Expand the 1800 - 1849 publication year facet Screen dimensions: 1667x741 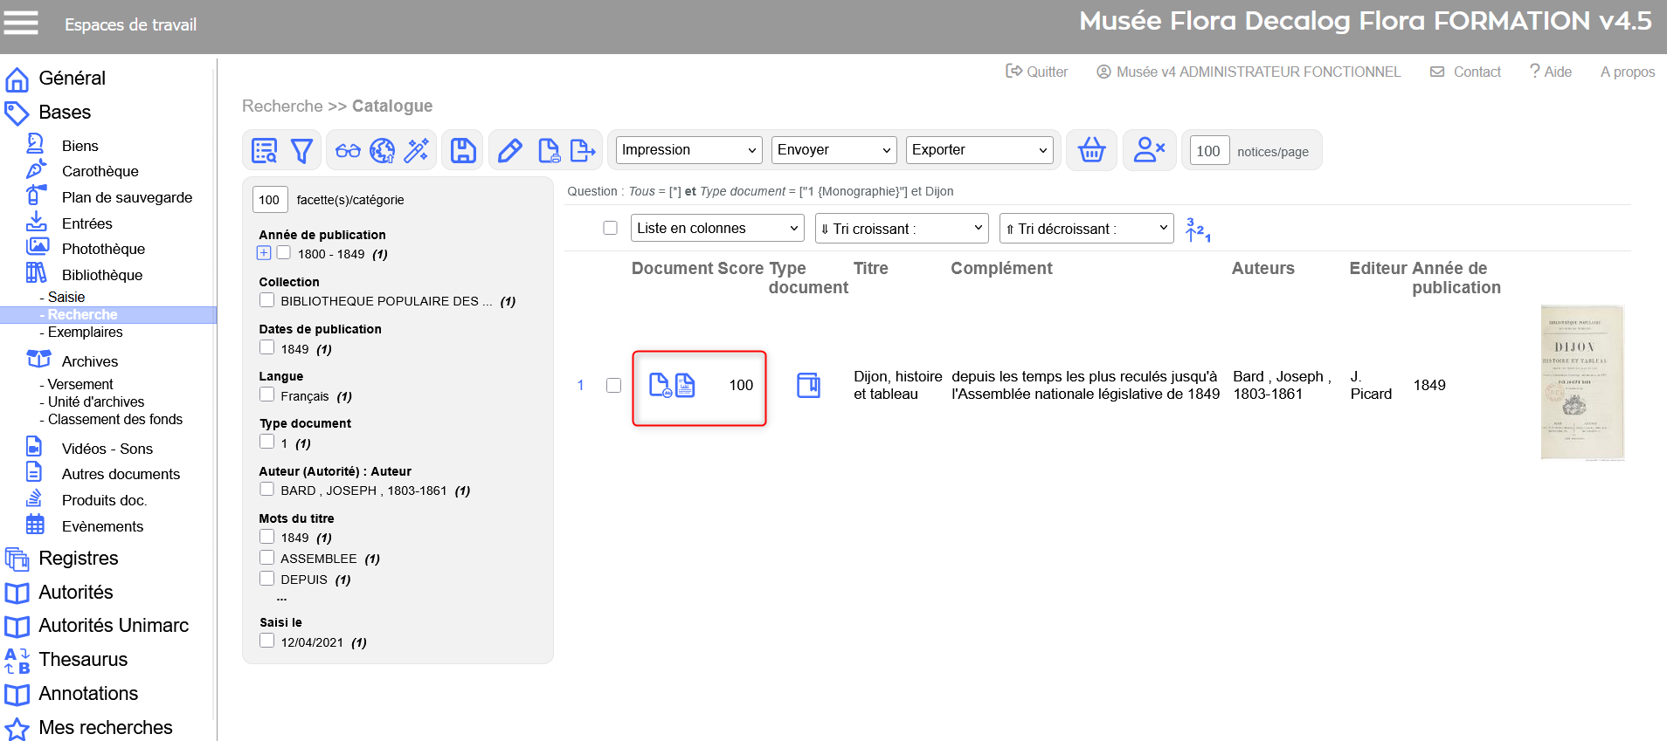click(x=264, y=253)
